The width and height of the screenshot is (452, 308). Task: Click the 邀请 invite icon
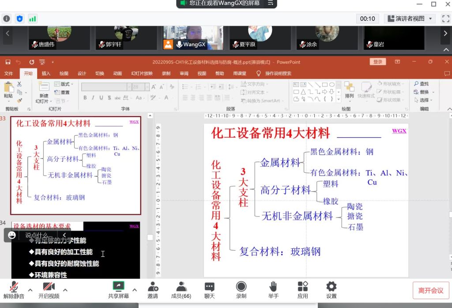153,290
